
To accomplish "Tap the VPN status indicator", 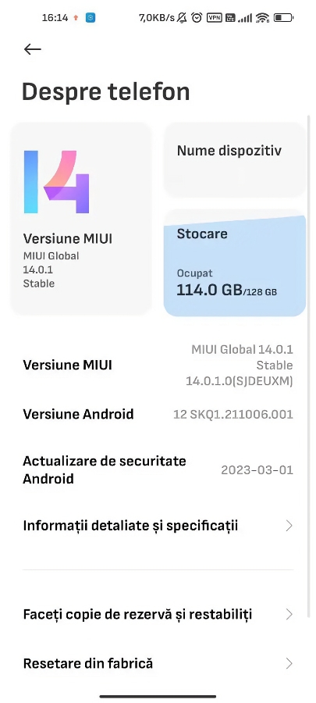I will click(x=214, y=18).
